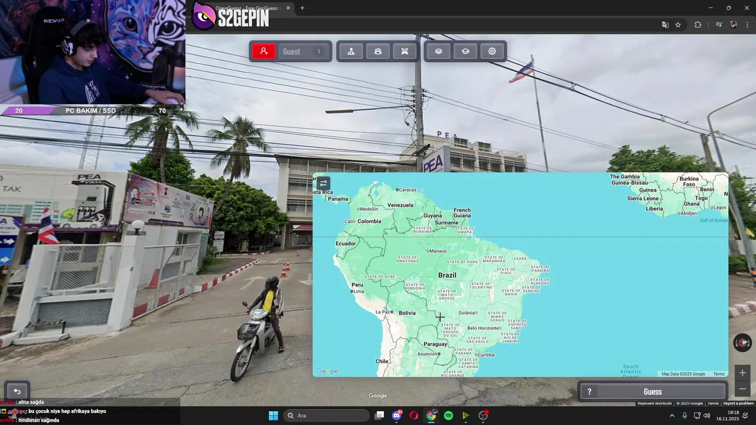Click Manaus city label on the map
The height and width of the screenshot is (425, 756).
click(x=438, y=251)
